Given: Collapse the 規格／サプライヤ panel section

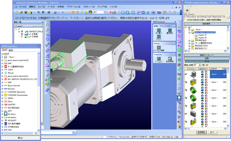Looking at the screenshot, I should (174, 26).
